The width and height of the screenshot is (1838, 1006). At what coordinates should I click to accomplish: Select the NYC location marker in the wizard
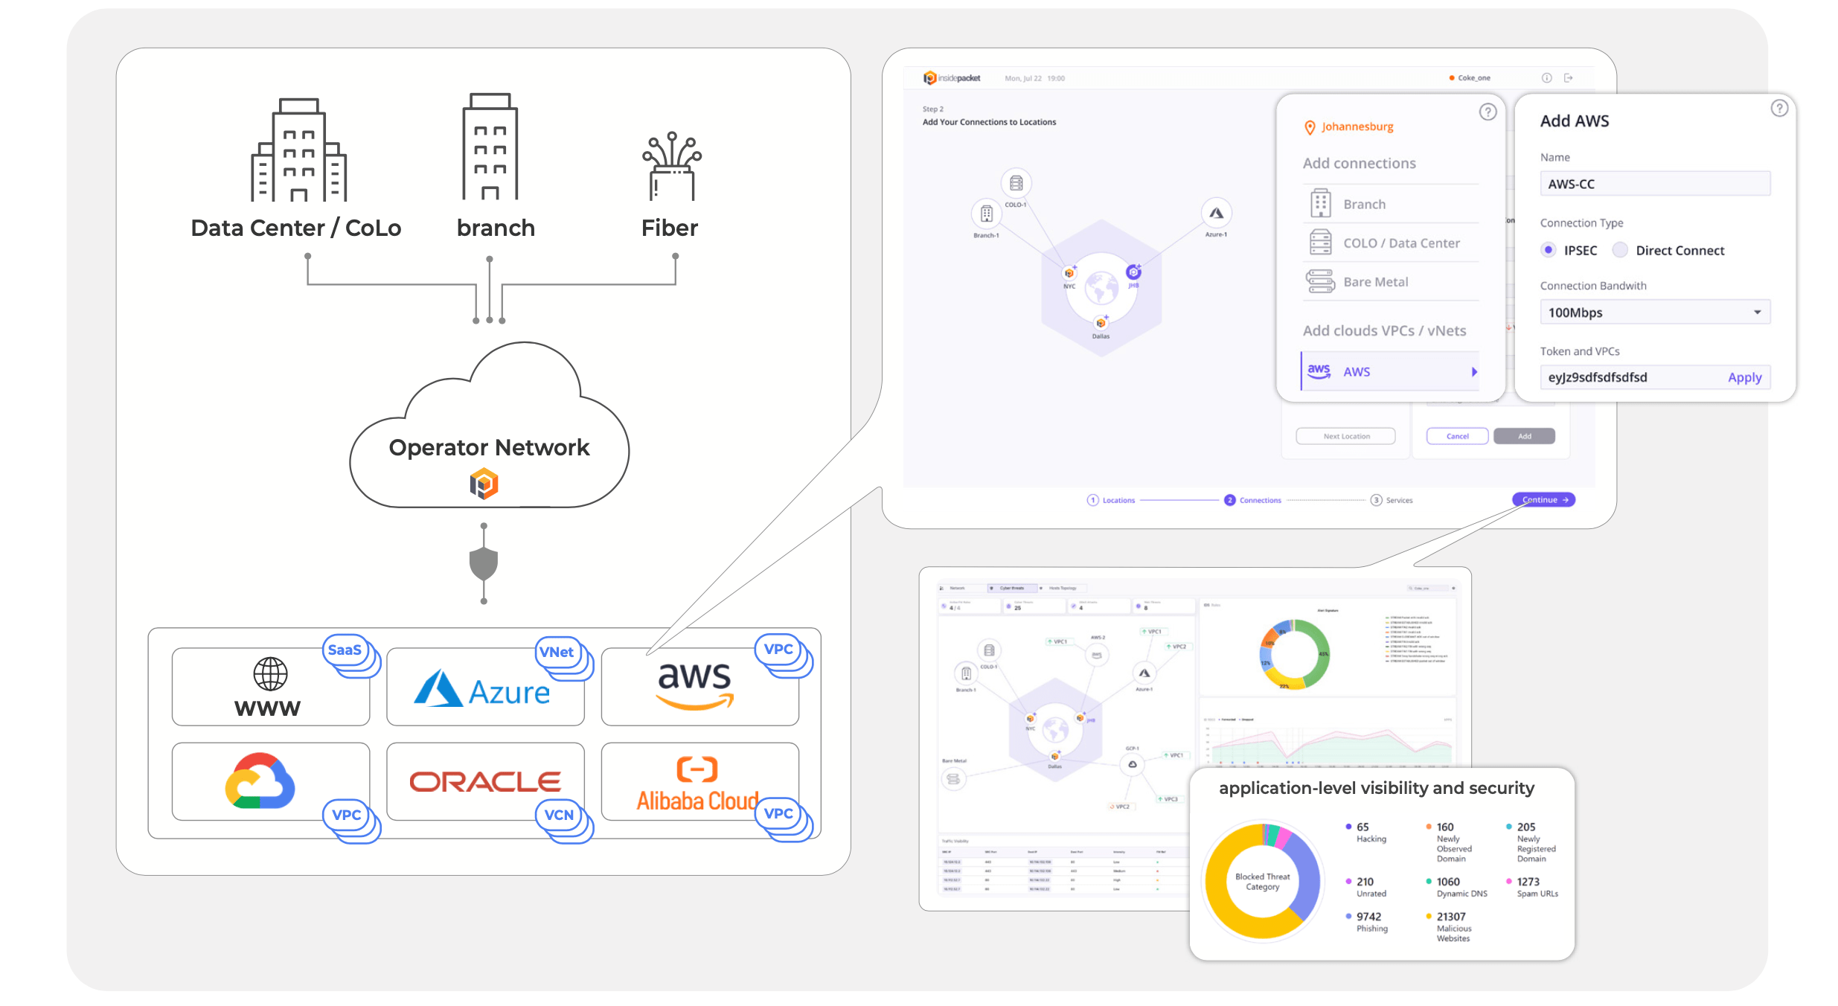point(1069,273)
